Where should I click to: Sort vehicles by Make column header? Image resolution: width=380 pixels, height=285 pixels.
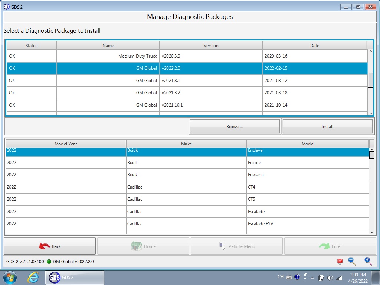coord(186,144)
